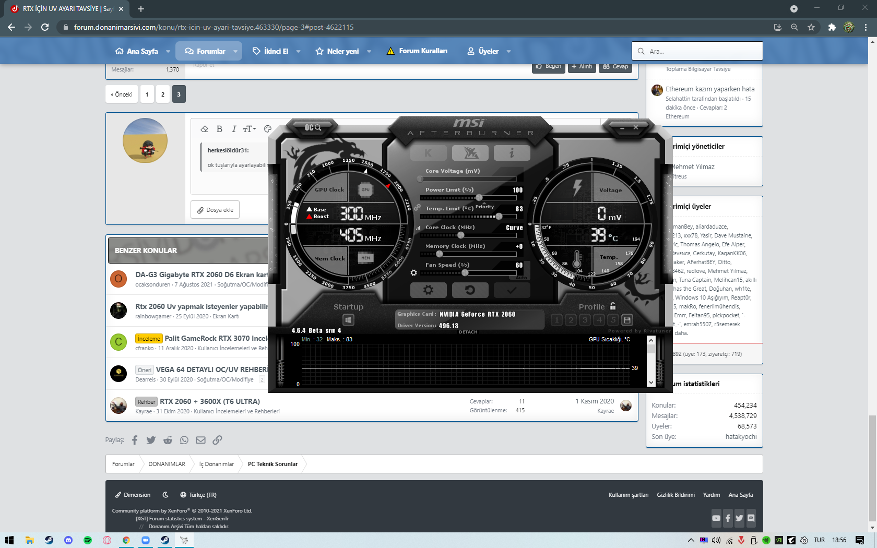The width and height of the screenshot is (877, 548).
Task: Open the footer YouTube icon
Action: click(716, 518)
